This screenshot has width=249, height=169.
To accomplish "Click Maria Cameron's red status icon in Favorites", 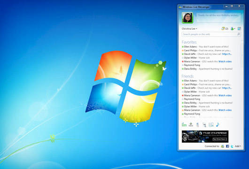I will click(x=183, y=61).
